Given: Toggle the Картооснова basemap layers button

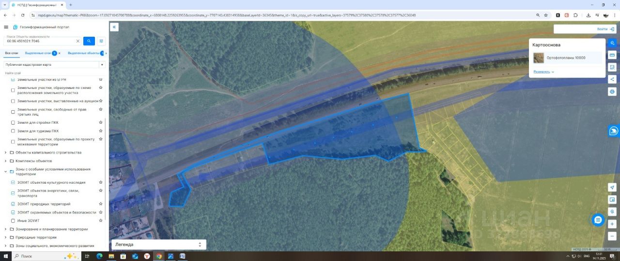Looking at the screenshot, I should tap(612, 43).
